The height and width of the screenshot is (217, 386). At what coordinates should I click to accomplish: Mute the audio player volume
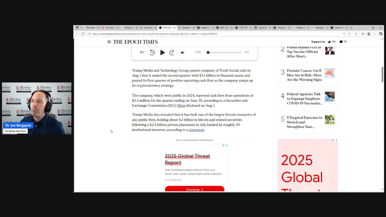click(182, 52)
